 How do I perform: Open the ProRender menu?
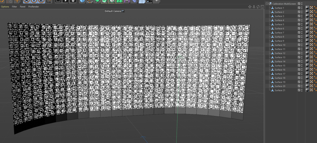point(34,7)
